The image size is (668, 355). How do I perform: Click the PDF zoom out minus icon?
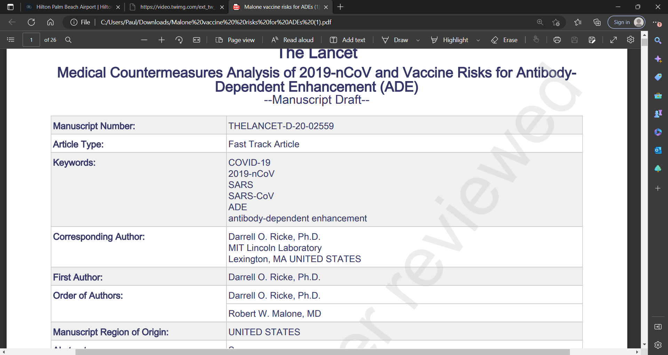(x=144, y=40)
